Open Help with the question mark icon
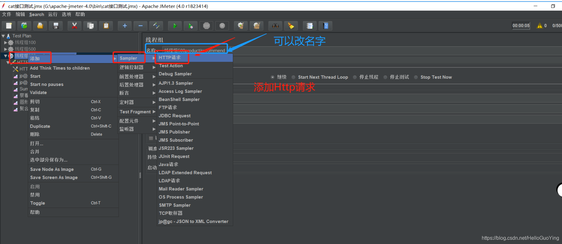This screenshot has height=244, width=562. pos(326,26)
